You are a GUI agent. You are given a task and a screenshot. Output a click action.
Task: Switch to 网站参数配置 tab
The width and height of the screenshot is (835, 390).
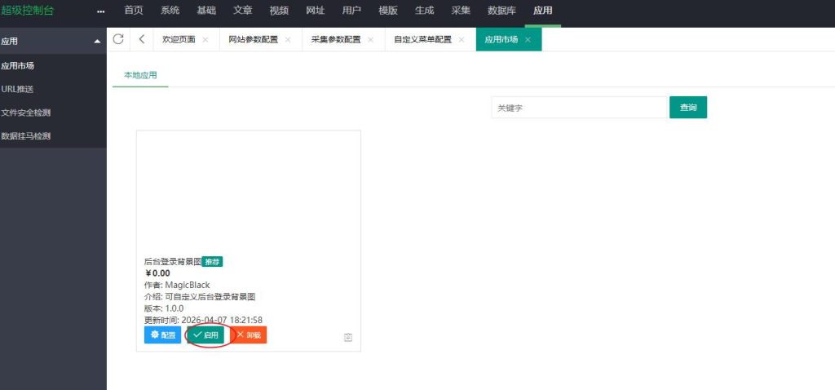(x=254, y=39)
